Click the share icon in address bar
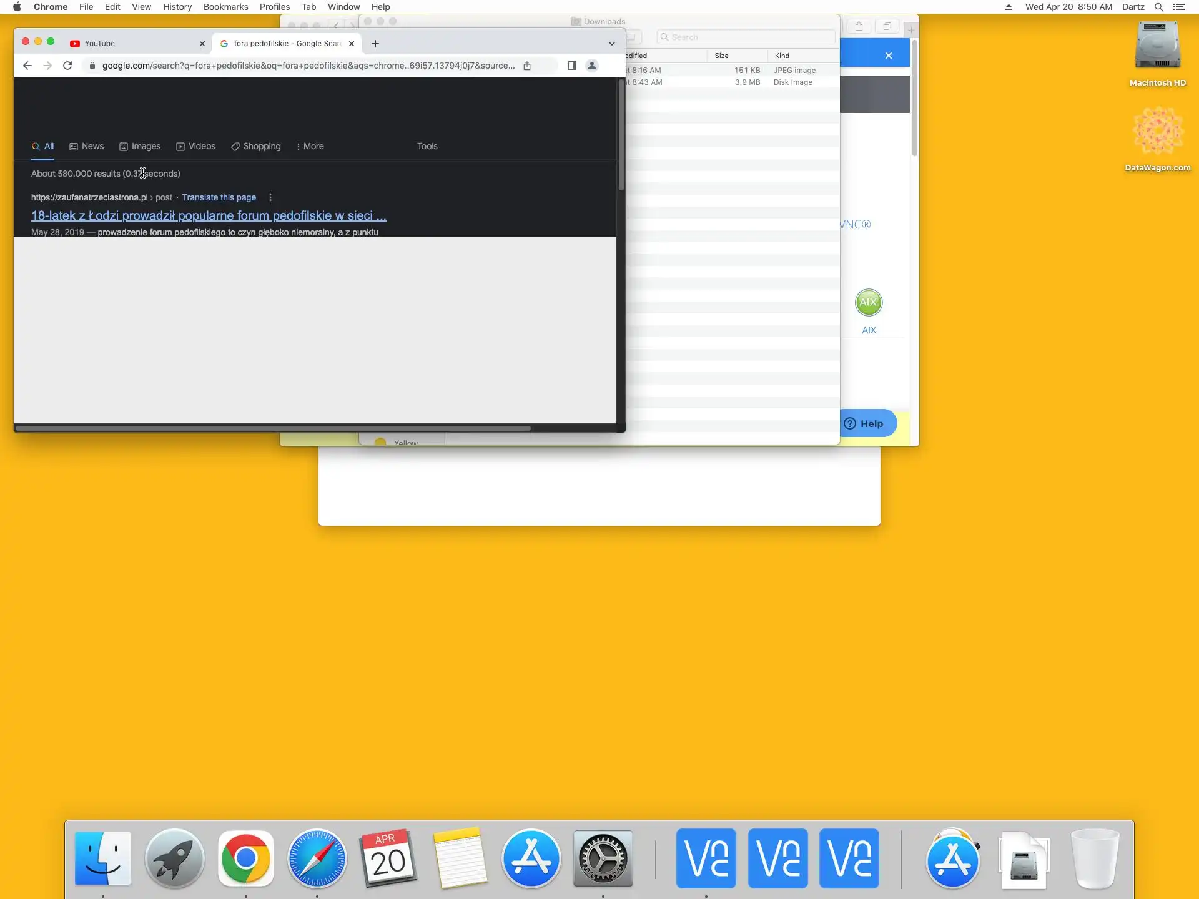1199x899 pixels. coord(527,66)
